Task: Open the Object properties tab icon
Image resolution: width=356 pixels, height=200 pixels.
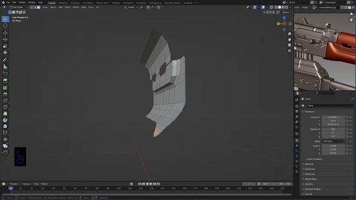Action: point(296,141)
